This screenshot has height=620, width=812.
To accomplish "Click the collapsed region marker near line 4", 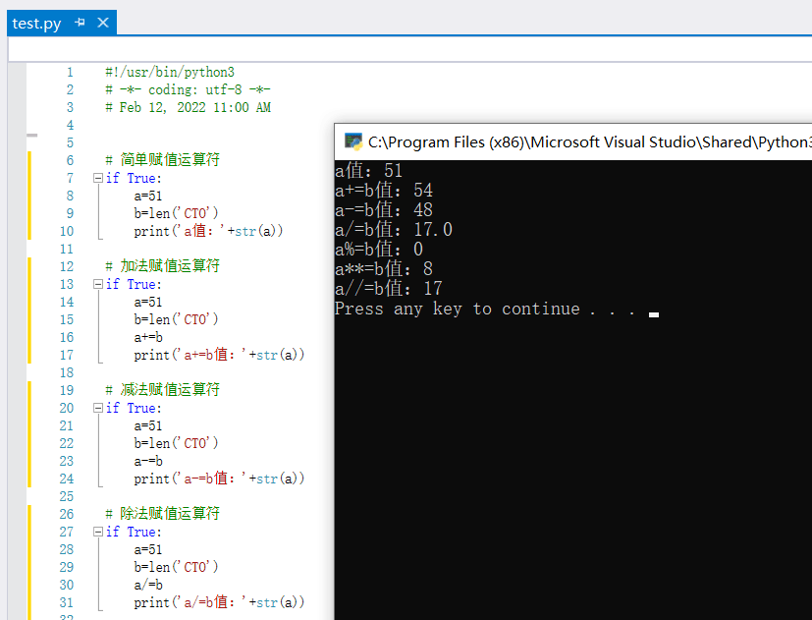I will [x=32, y=134].
